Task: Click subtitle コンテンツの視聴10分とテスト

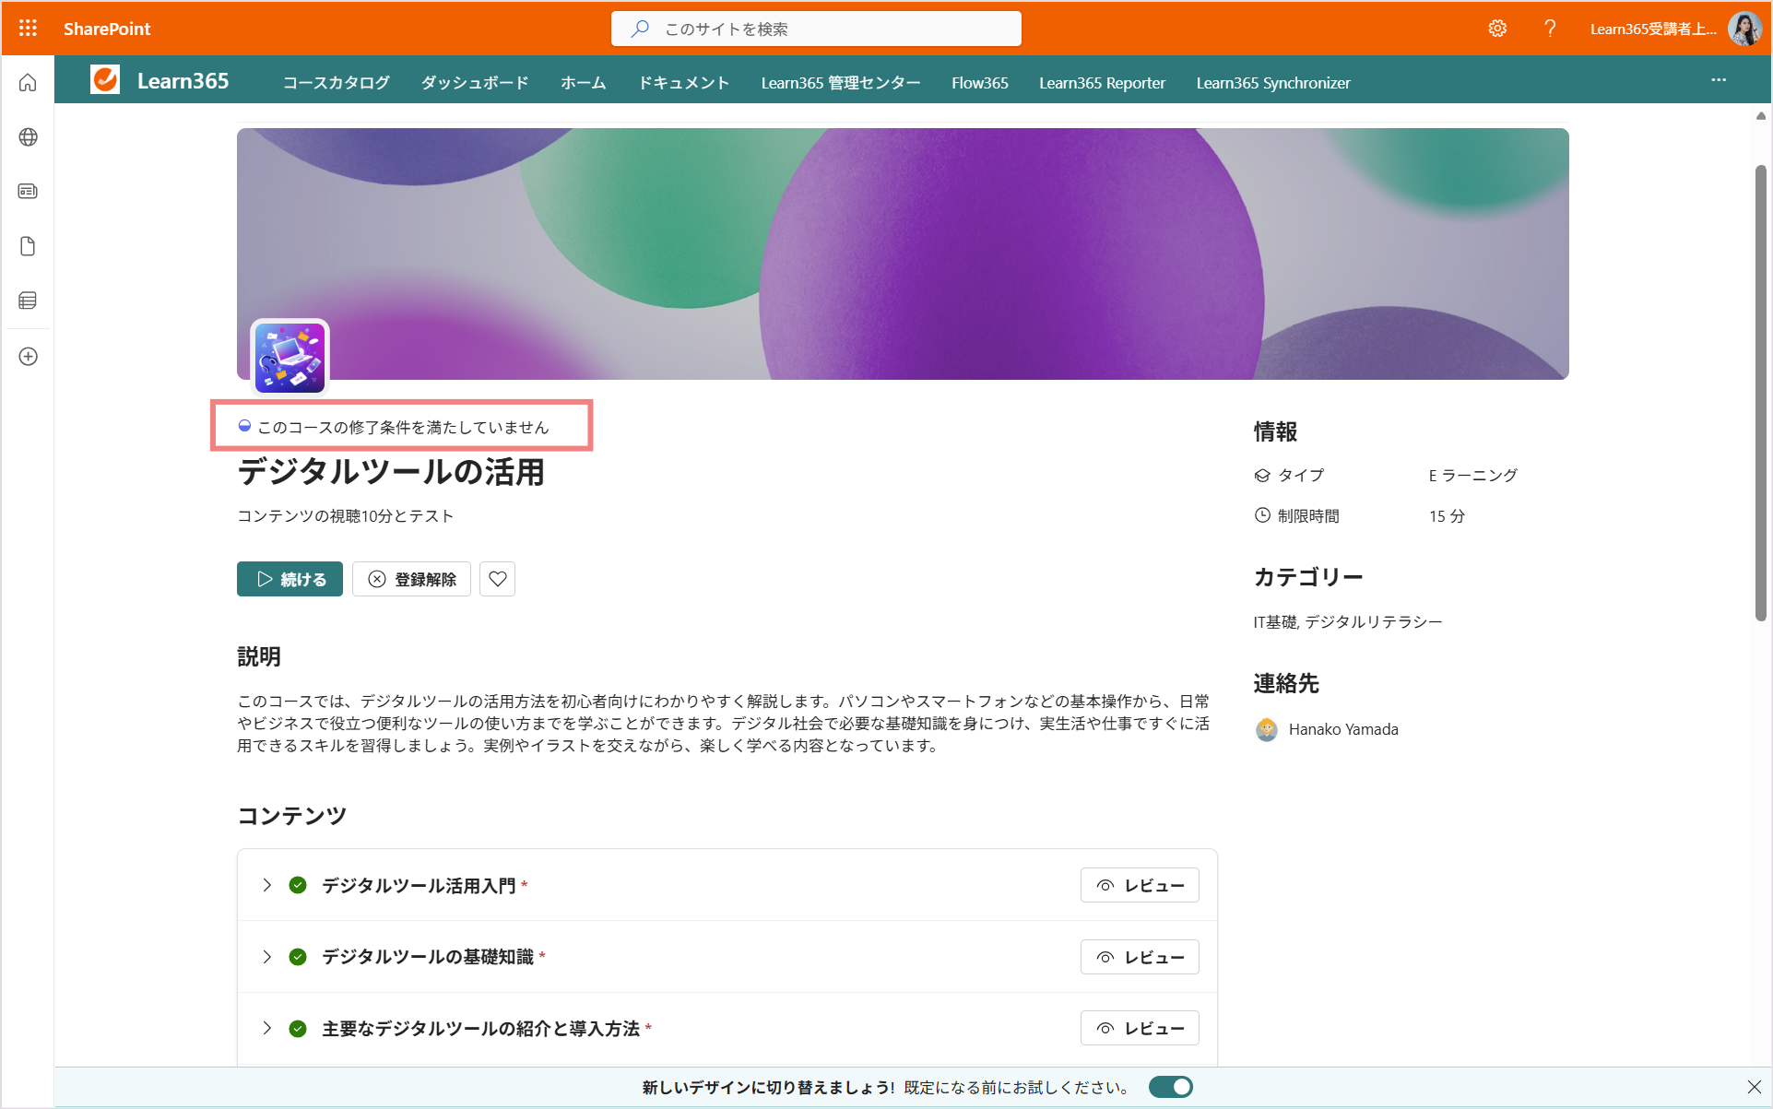Action: point(345,516)
